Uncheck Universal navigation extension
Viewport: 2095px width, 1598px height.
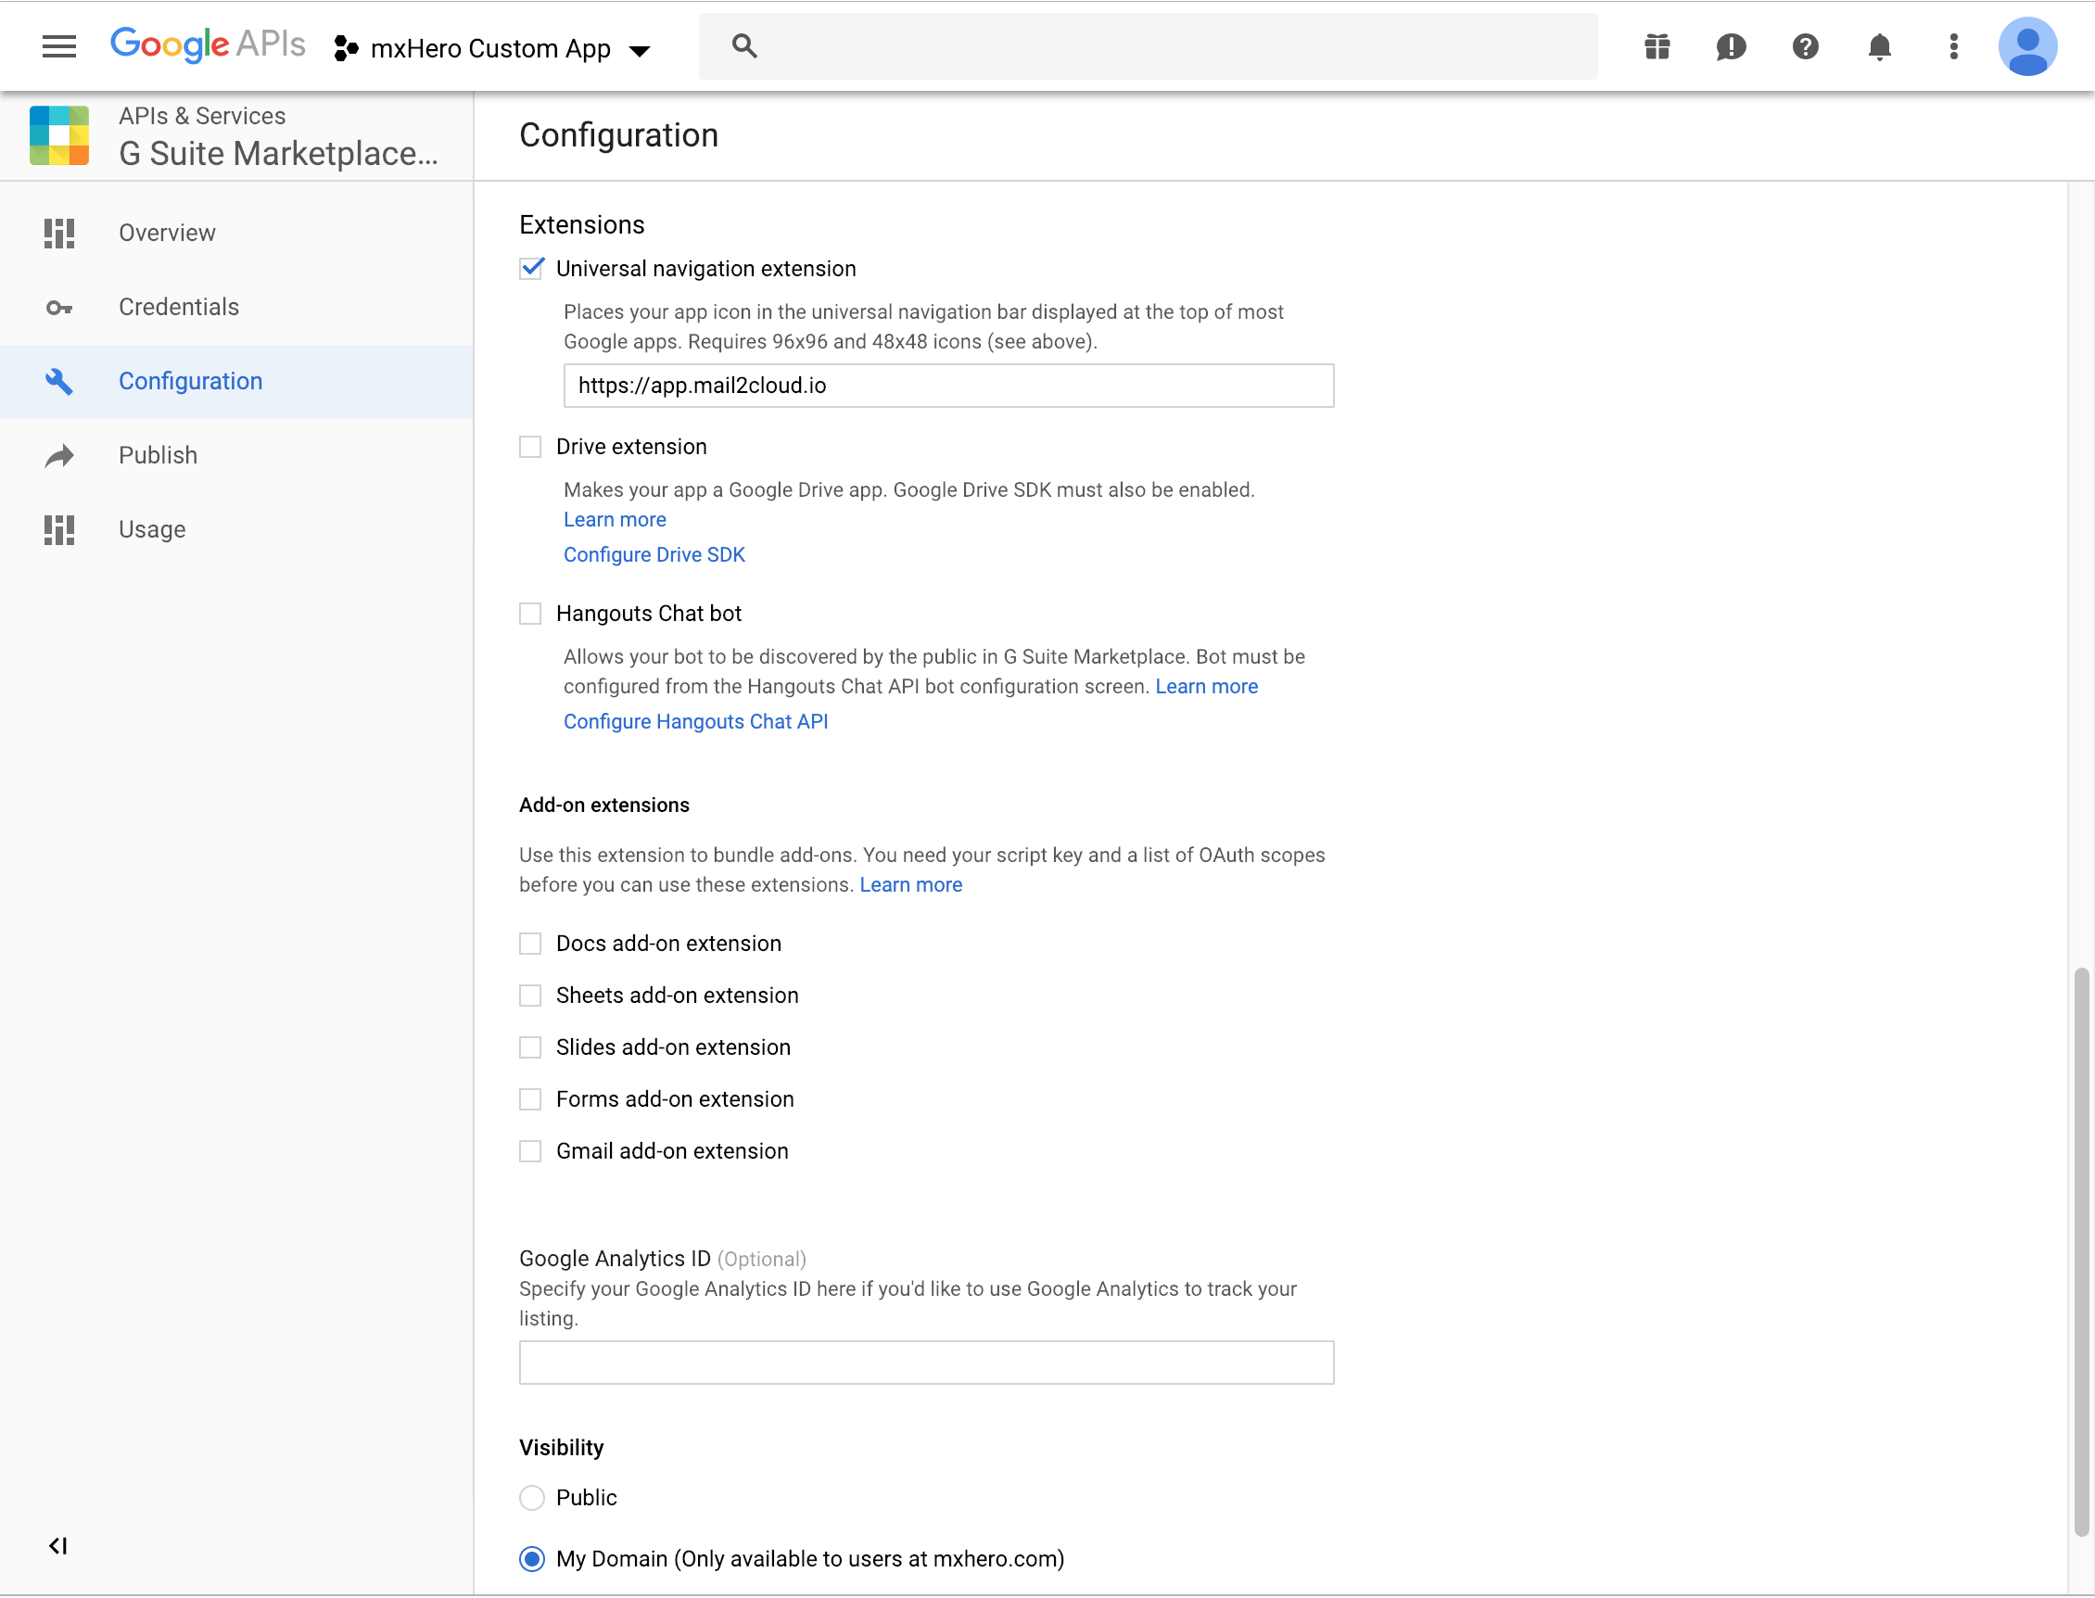click(x=532, y=268)
